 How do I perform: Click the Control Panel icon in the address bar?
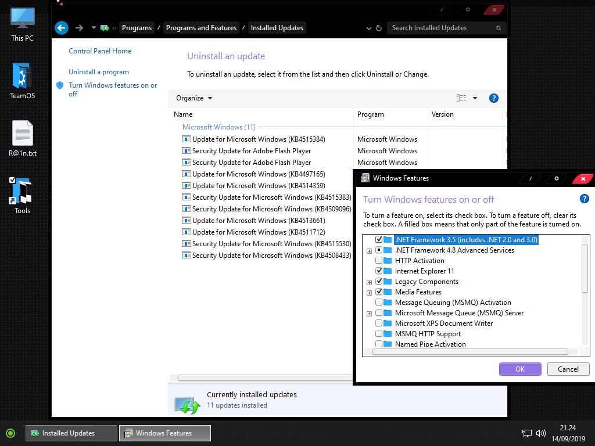pos(105,28)
